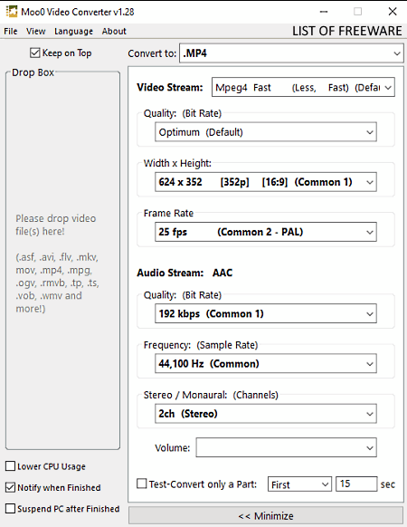Open Frame Rate 25 fps dropdown
407x527 pixels.
pyautogui.click(x=266, y=232)
